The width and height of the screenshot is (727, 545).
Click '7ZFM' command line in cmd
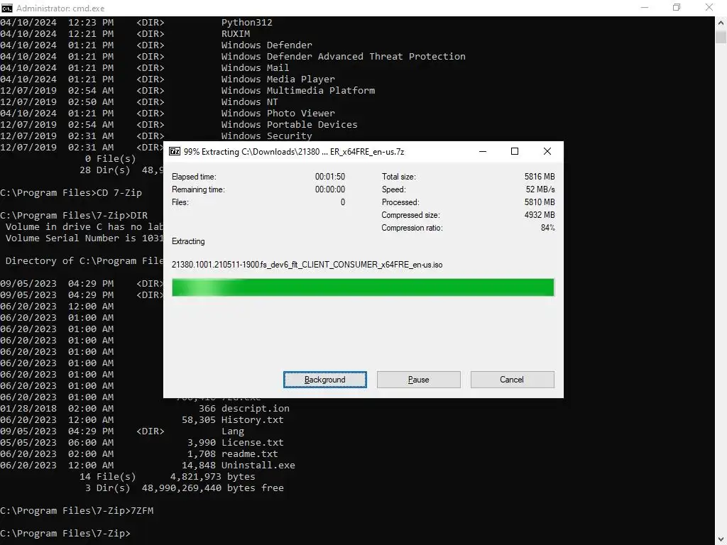coord(142,511)
